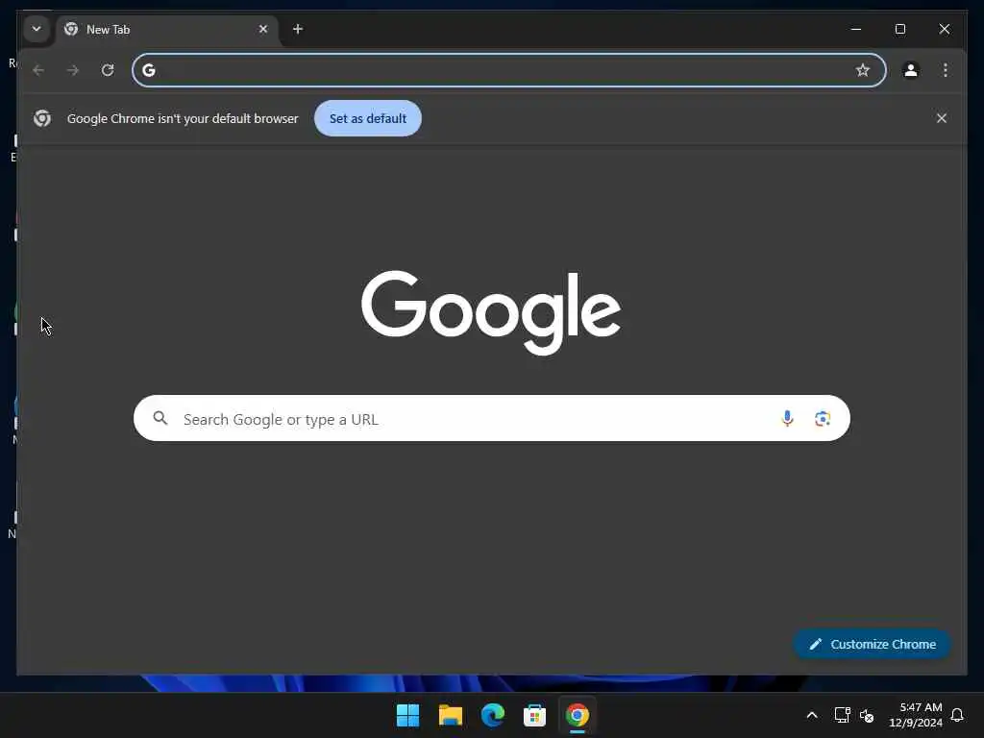Select the New Tab tab
Viewport: 984px width, 738px height.
pyautogui.click(x=167, y=30)
